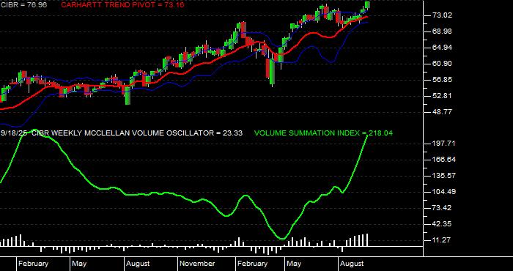The height and width of the screenshot is (271, 513).
Task: Click the November date label
Action: 197,264
